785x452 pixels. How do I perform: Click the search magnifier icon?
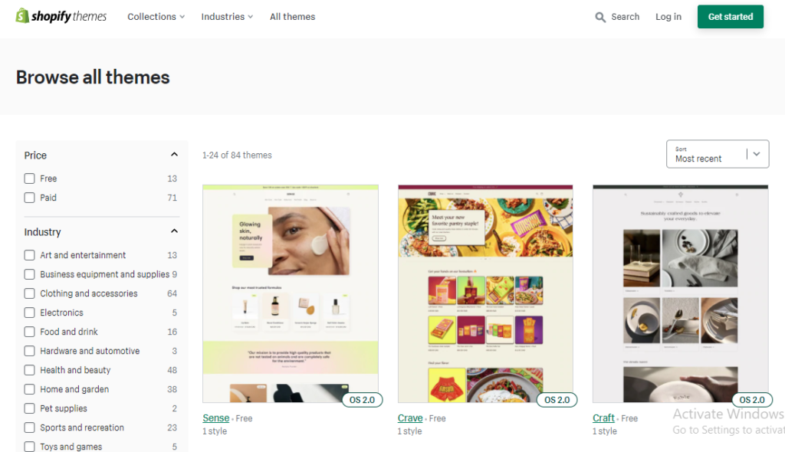[599, 17]
